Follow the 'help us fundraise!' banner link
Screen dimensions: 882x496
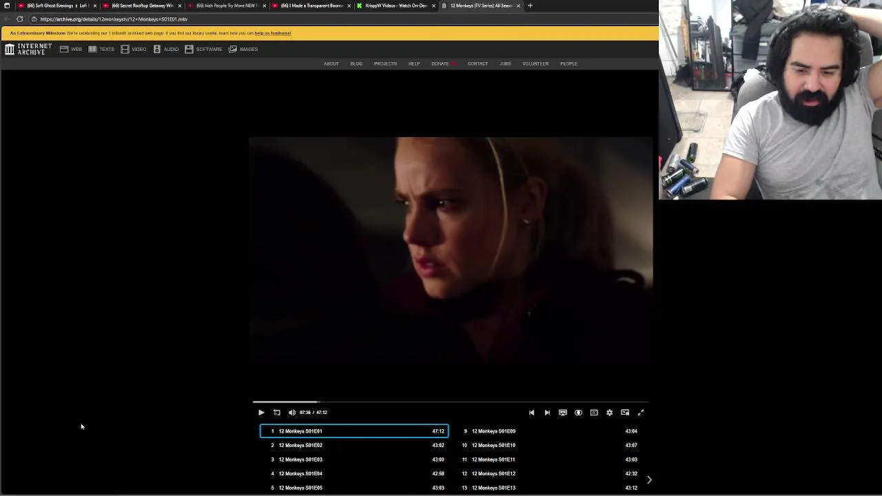click(273, 33)
